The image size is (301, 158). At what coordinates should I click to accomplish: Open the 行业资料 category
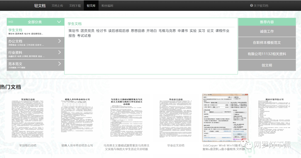click(x=35, y=54)
